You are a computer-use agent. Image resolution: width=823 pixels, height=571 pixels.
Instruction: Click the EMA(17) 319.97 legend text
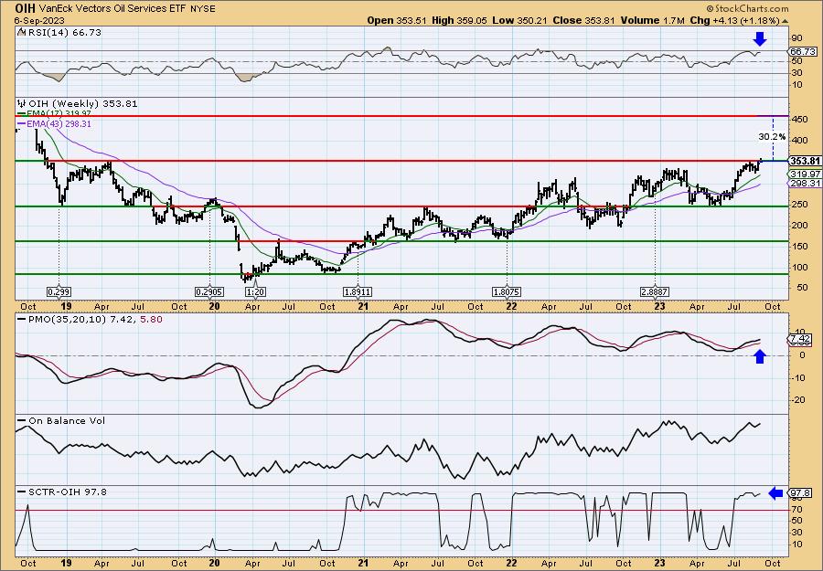point(59,114)
